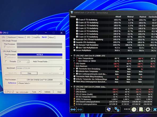Click the Minimal column header in HWiNFO
This screenshot has width=157, height=117.
pyautogui.click(x=130, y=17)
